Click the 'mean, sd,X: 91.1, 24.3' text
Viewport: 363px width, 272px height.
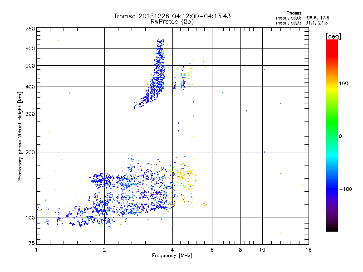coord(302,23)
